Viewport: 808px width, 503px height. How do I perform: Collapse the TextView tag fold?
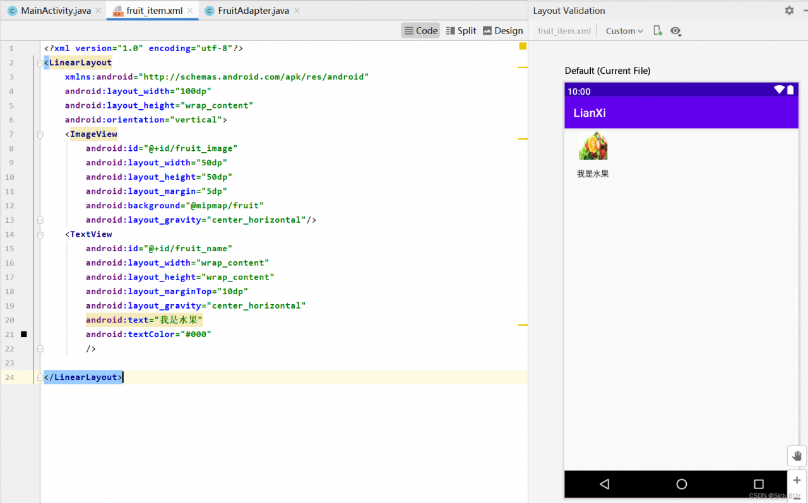click(x=40, y=234)
